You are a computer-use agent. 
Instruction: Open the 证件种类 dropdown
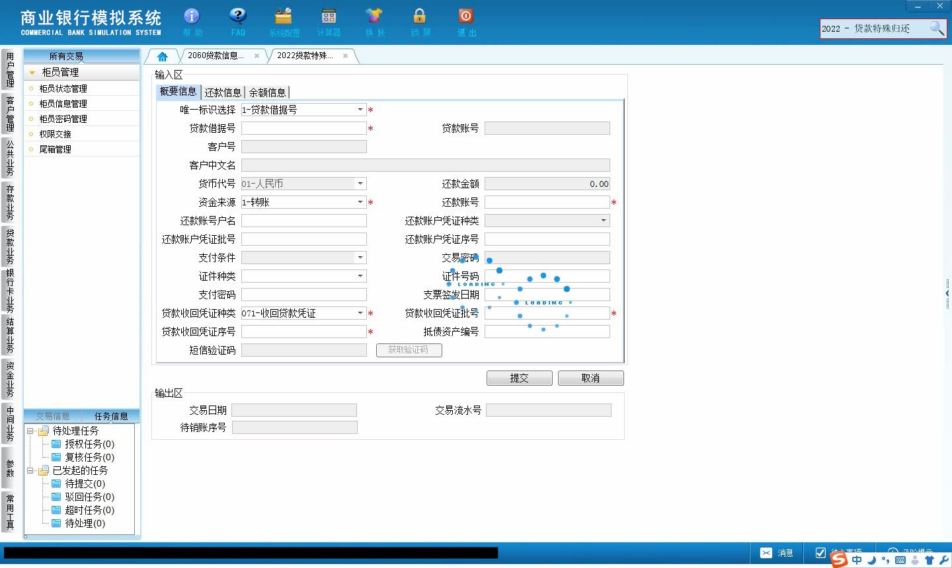(360, 276)
